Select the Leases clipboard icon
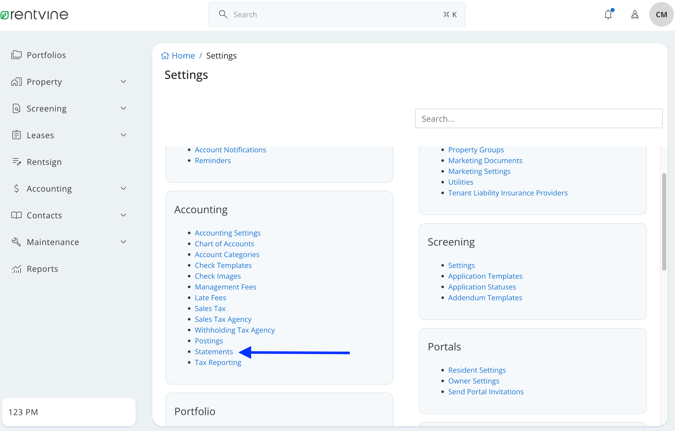The width and height of the screenshot is (675, 431). coord(16,135)
